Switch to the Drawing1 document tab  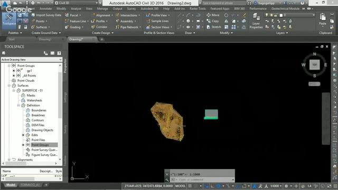45,39
